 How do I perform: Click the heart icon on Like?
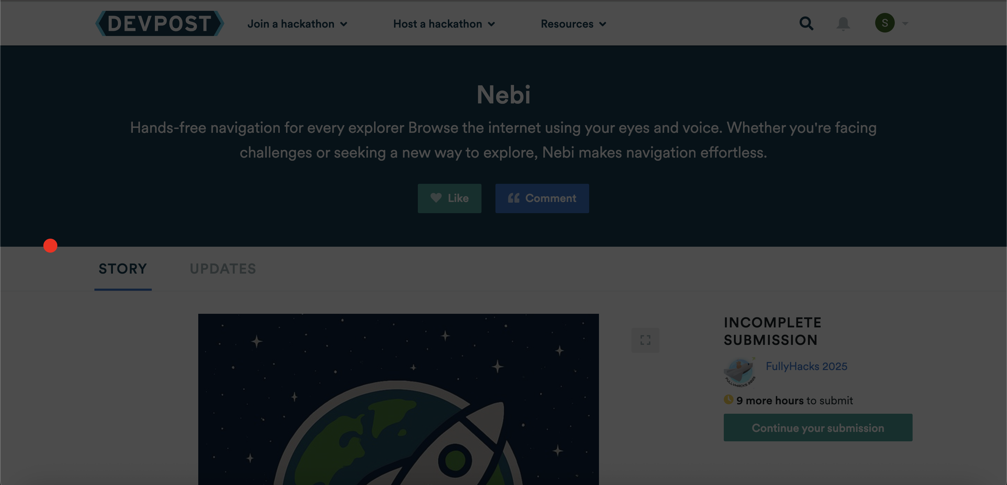[436, 198]
